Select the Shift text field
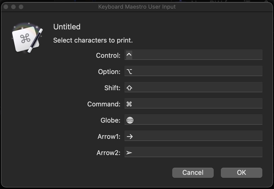 193,87
